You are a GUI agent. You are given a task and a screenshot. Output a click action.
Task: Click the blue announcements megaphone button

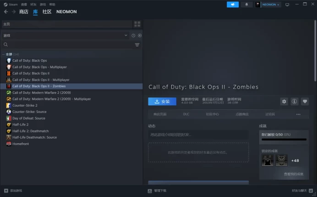coord(233,5)
